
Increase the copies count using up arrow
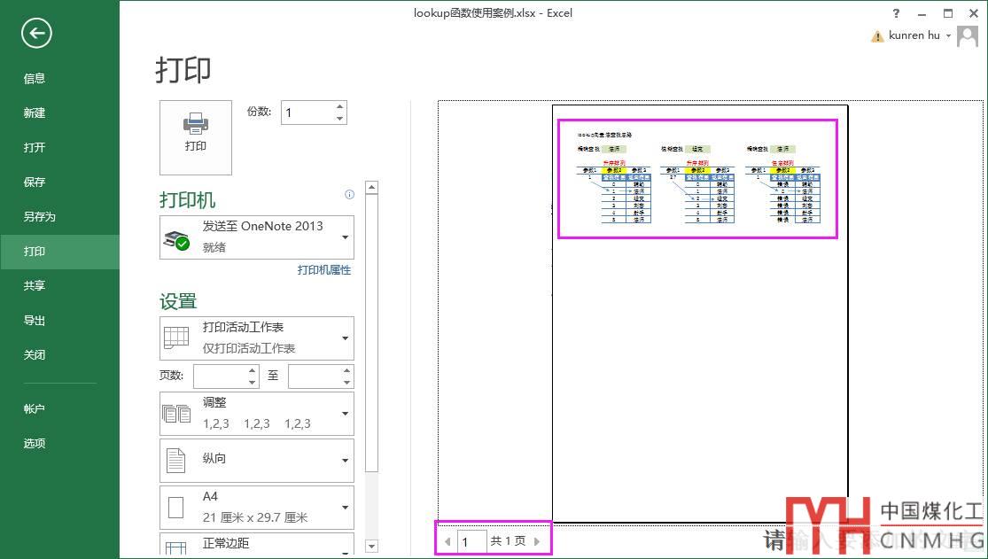point(339,107)
